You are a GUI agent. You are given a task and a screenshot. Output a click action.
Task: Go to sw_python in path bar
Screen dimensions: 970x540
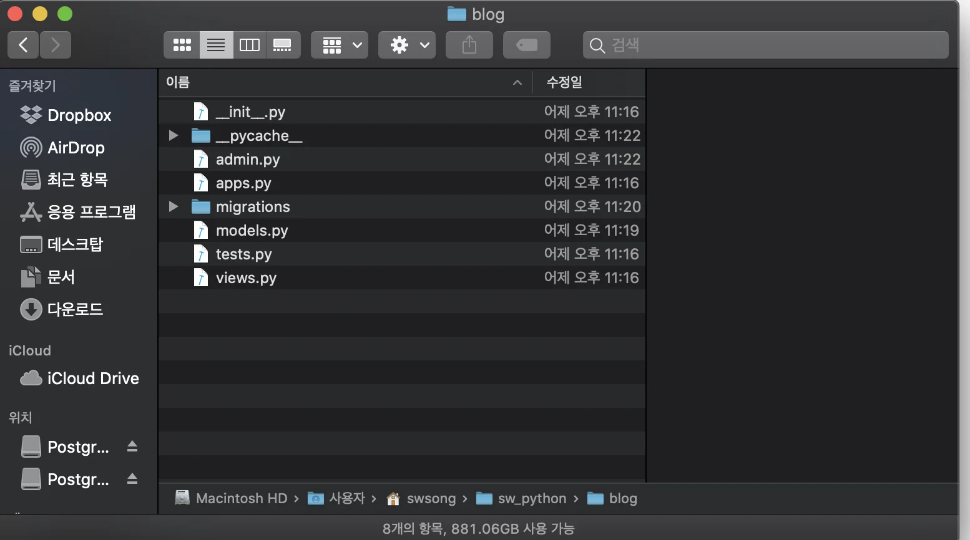531,498
